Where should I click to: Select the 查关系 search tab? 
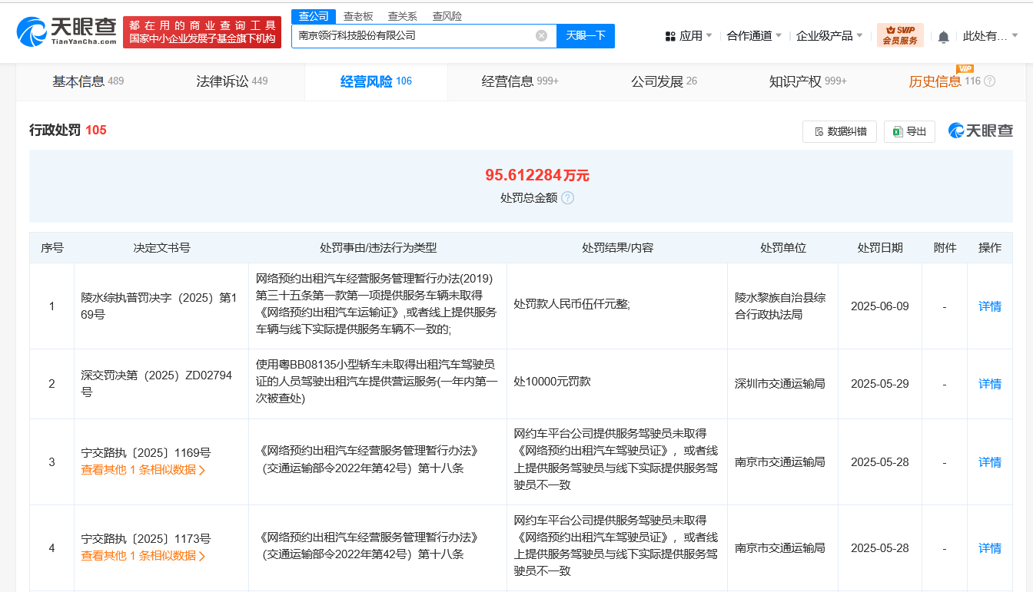pyautogui.click(x=403, y=16)
